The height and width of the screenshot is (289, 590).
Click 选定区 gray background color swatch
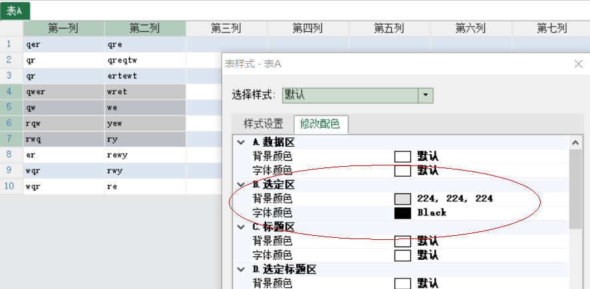[x=402, y=199]
